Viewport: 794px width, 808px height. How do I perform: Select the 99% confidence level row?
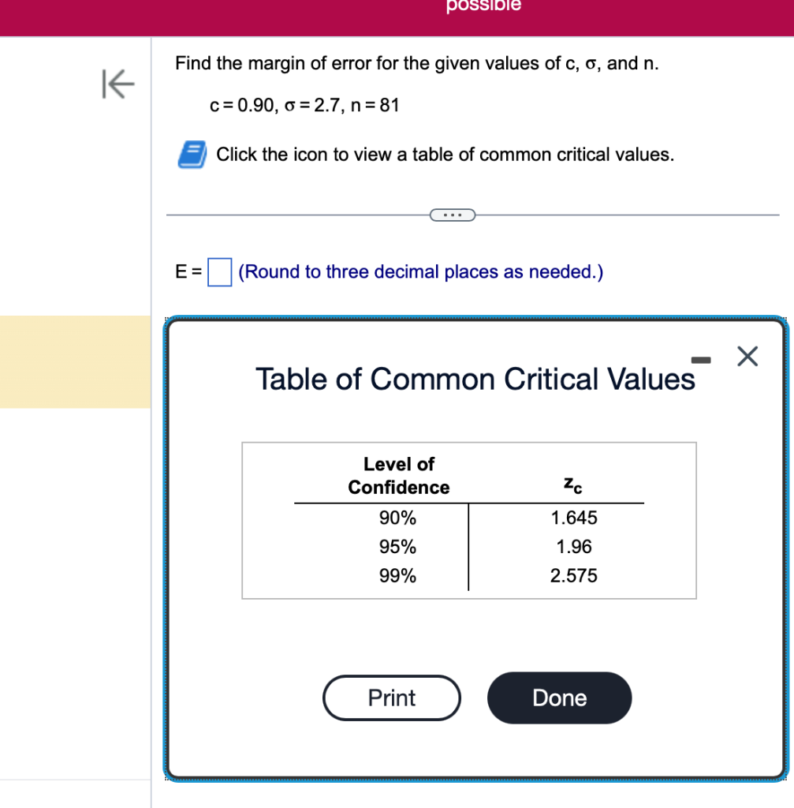click(x=398, y=576)
